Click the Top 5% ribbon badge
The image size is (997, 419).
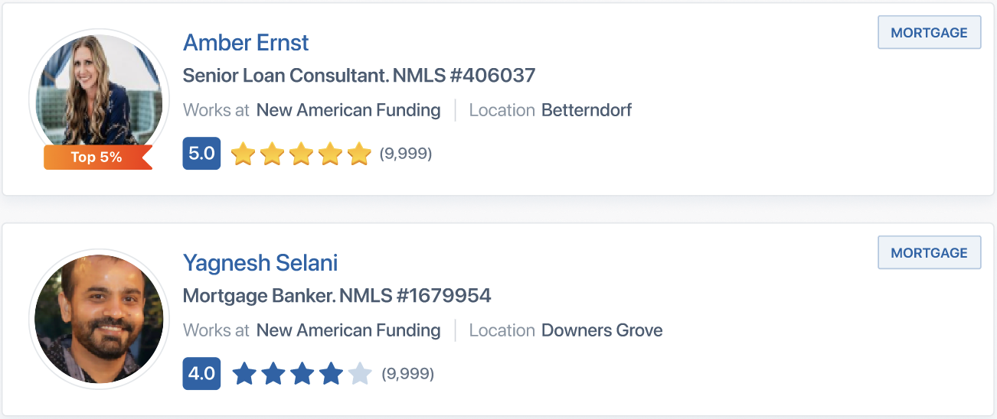(x=97, y=158)
